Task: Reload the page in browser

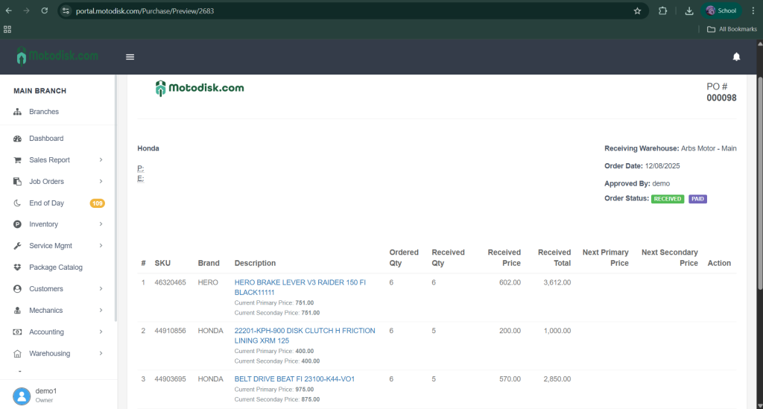Action: pos(45,11)
